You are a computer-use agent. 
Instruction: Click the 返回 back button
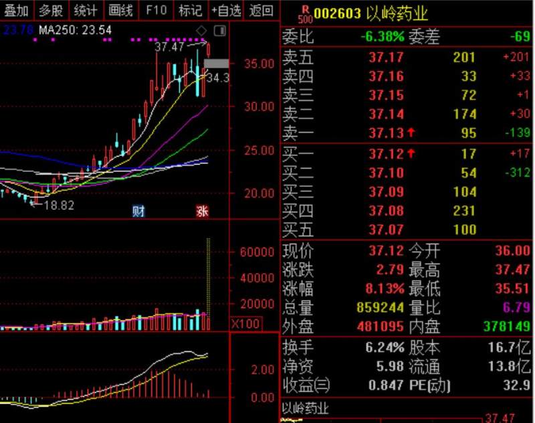(261, 11)
